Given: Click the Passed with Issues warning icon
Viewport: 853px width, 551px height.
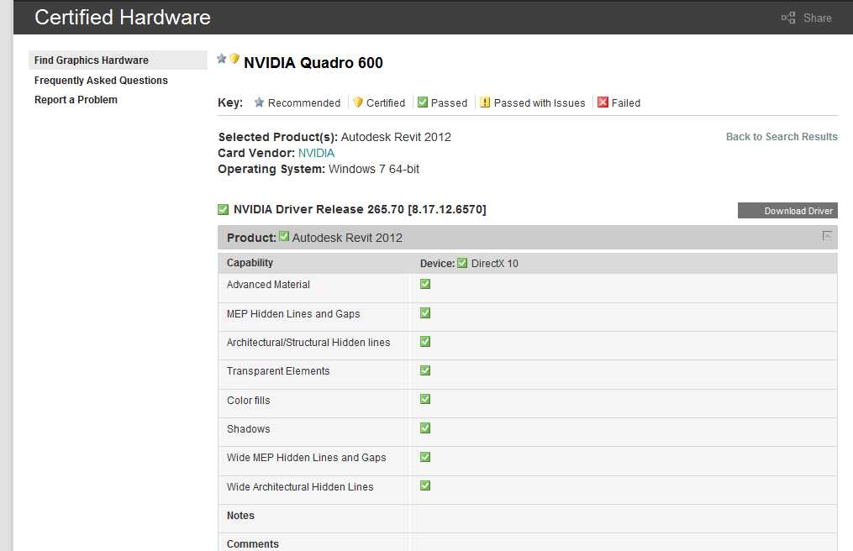Looking at the screenshot, I should click(485, 102).
